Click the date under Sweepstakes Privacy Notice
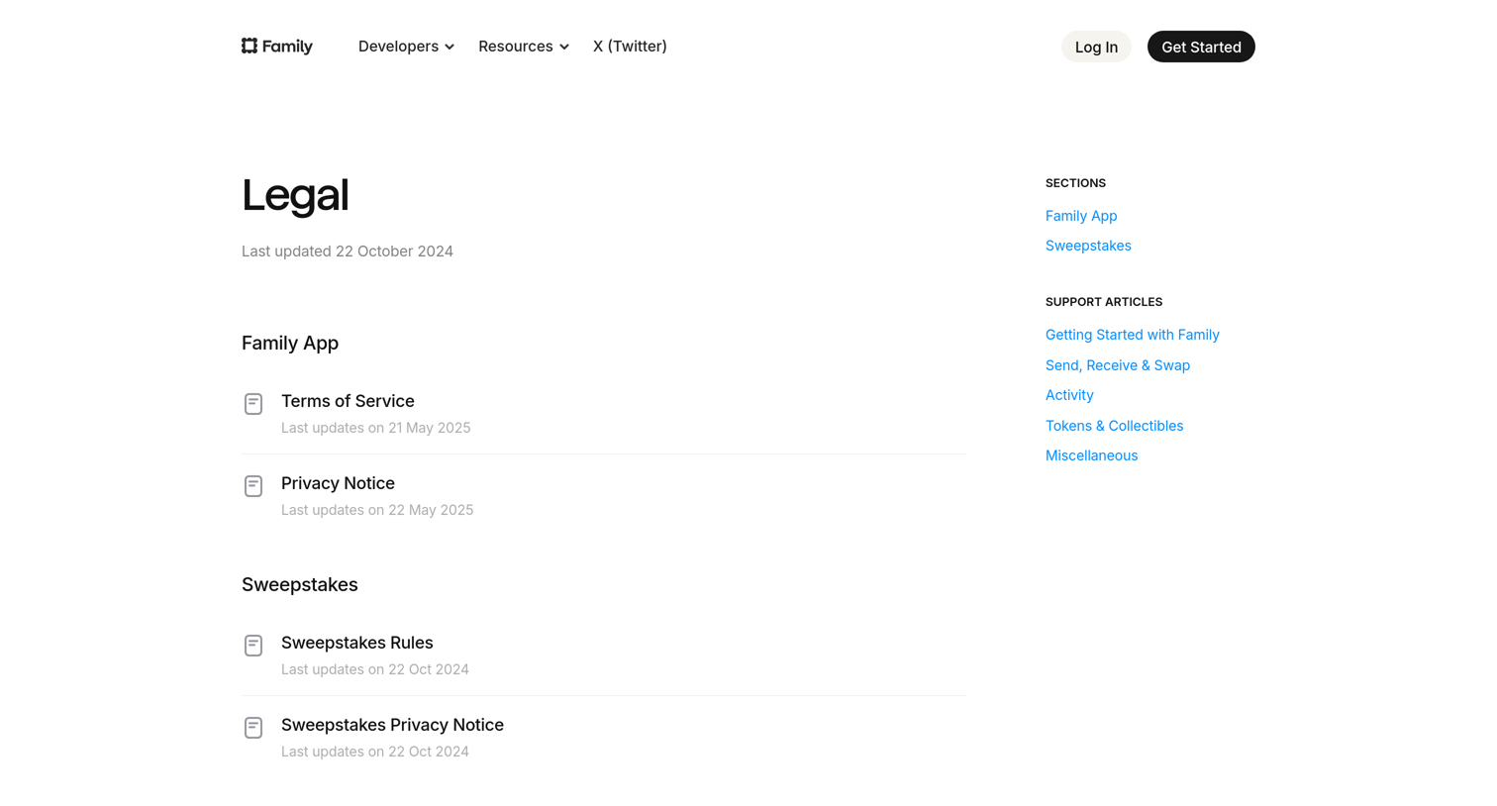 pyautogui.click(x=375, y=752)
